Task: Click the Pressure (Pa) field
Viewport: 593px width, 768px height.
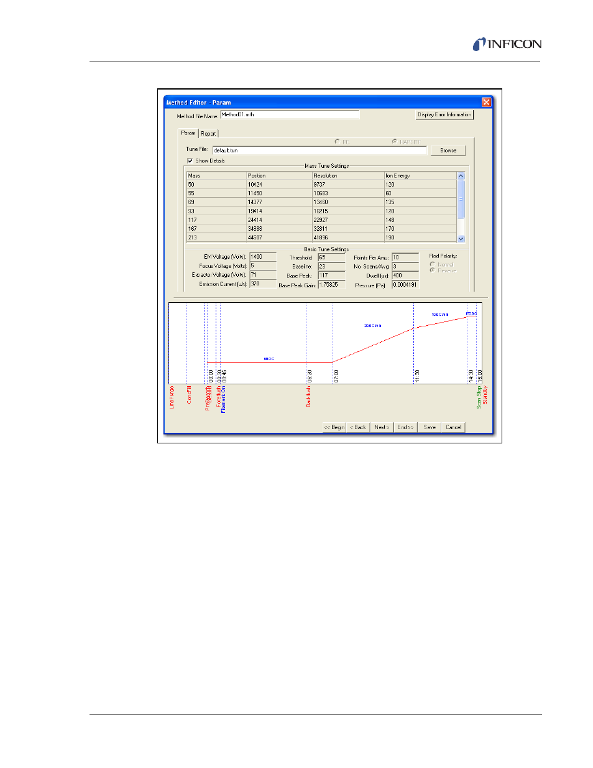Action: (405, 285)
